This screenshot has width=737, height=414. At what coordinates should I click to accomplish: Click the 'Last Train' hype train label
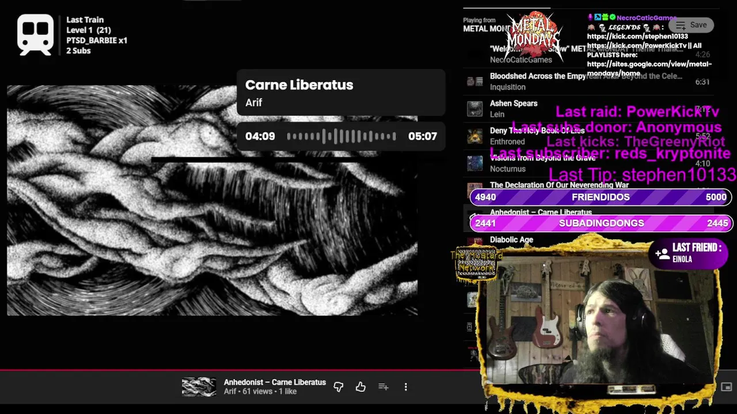click(85, 20)
